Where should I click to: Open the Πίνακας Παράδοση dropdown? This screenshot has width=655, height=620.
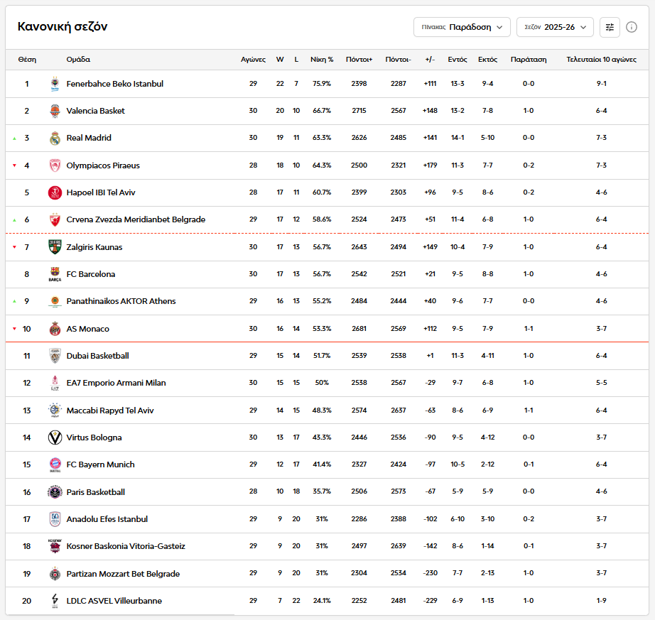coord(462,27)
